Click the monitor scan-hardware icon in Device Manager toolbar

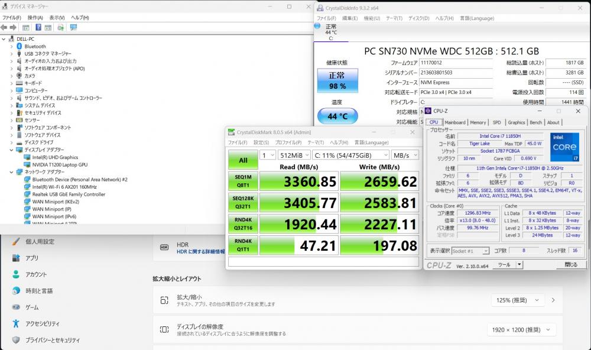coord(73,28)
